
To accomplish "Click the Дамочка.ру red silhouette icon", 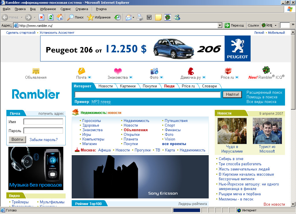I will click(x=191, y=71).
